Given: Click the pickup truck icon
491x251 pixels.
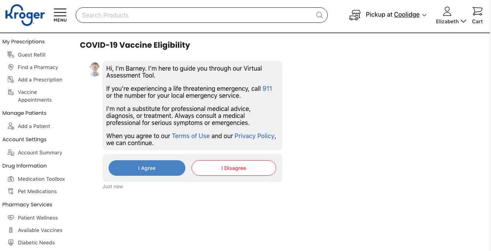Looking at the screenshot, I should 355,15.
